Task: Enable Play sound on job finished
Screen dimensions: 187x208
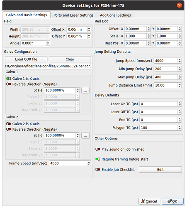Action: pos(98,149)
